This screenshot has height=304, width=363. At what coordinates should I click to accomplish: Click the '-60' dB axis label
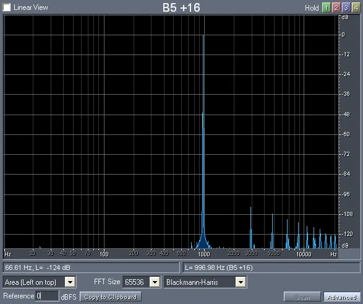point(346,134)
